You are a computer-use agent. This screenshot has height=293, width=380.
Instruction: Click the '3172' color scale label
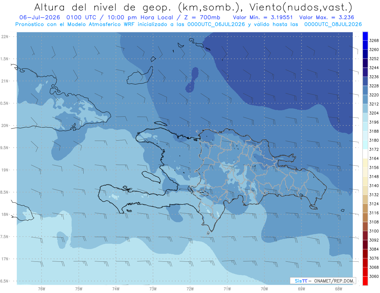374,150
